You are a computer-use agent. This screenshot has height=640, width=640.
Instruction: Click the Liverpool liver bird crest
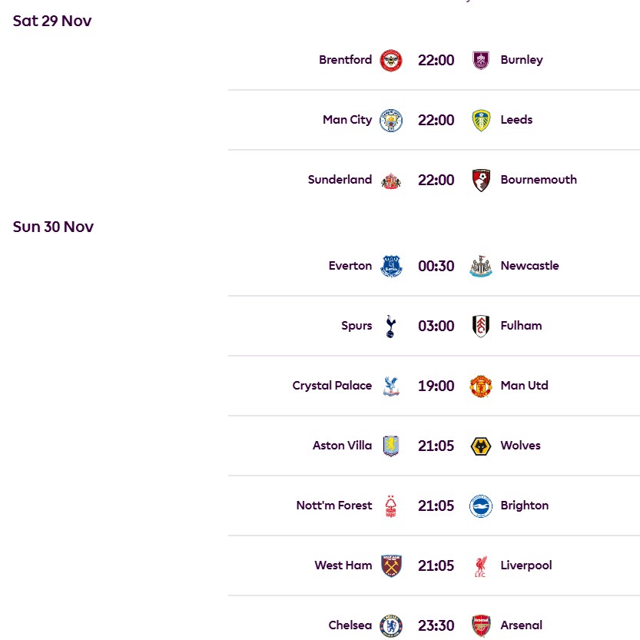(x=480, y=565)
